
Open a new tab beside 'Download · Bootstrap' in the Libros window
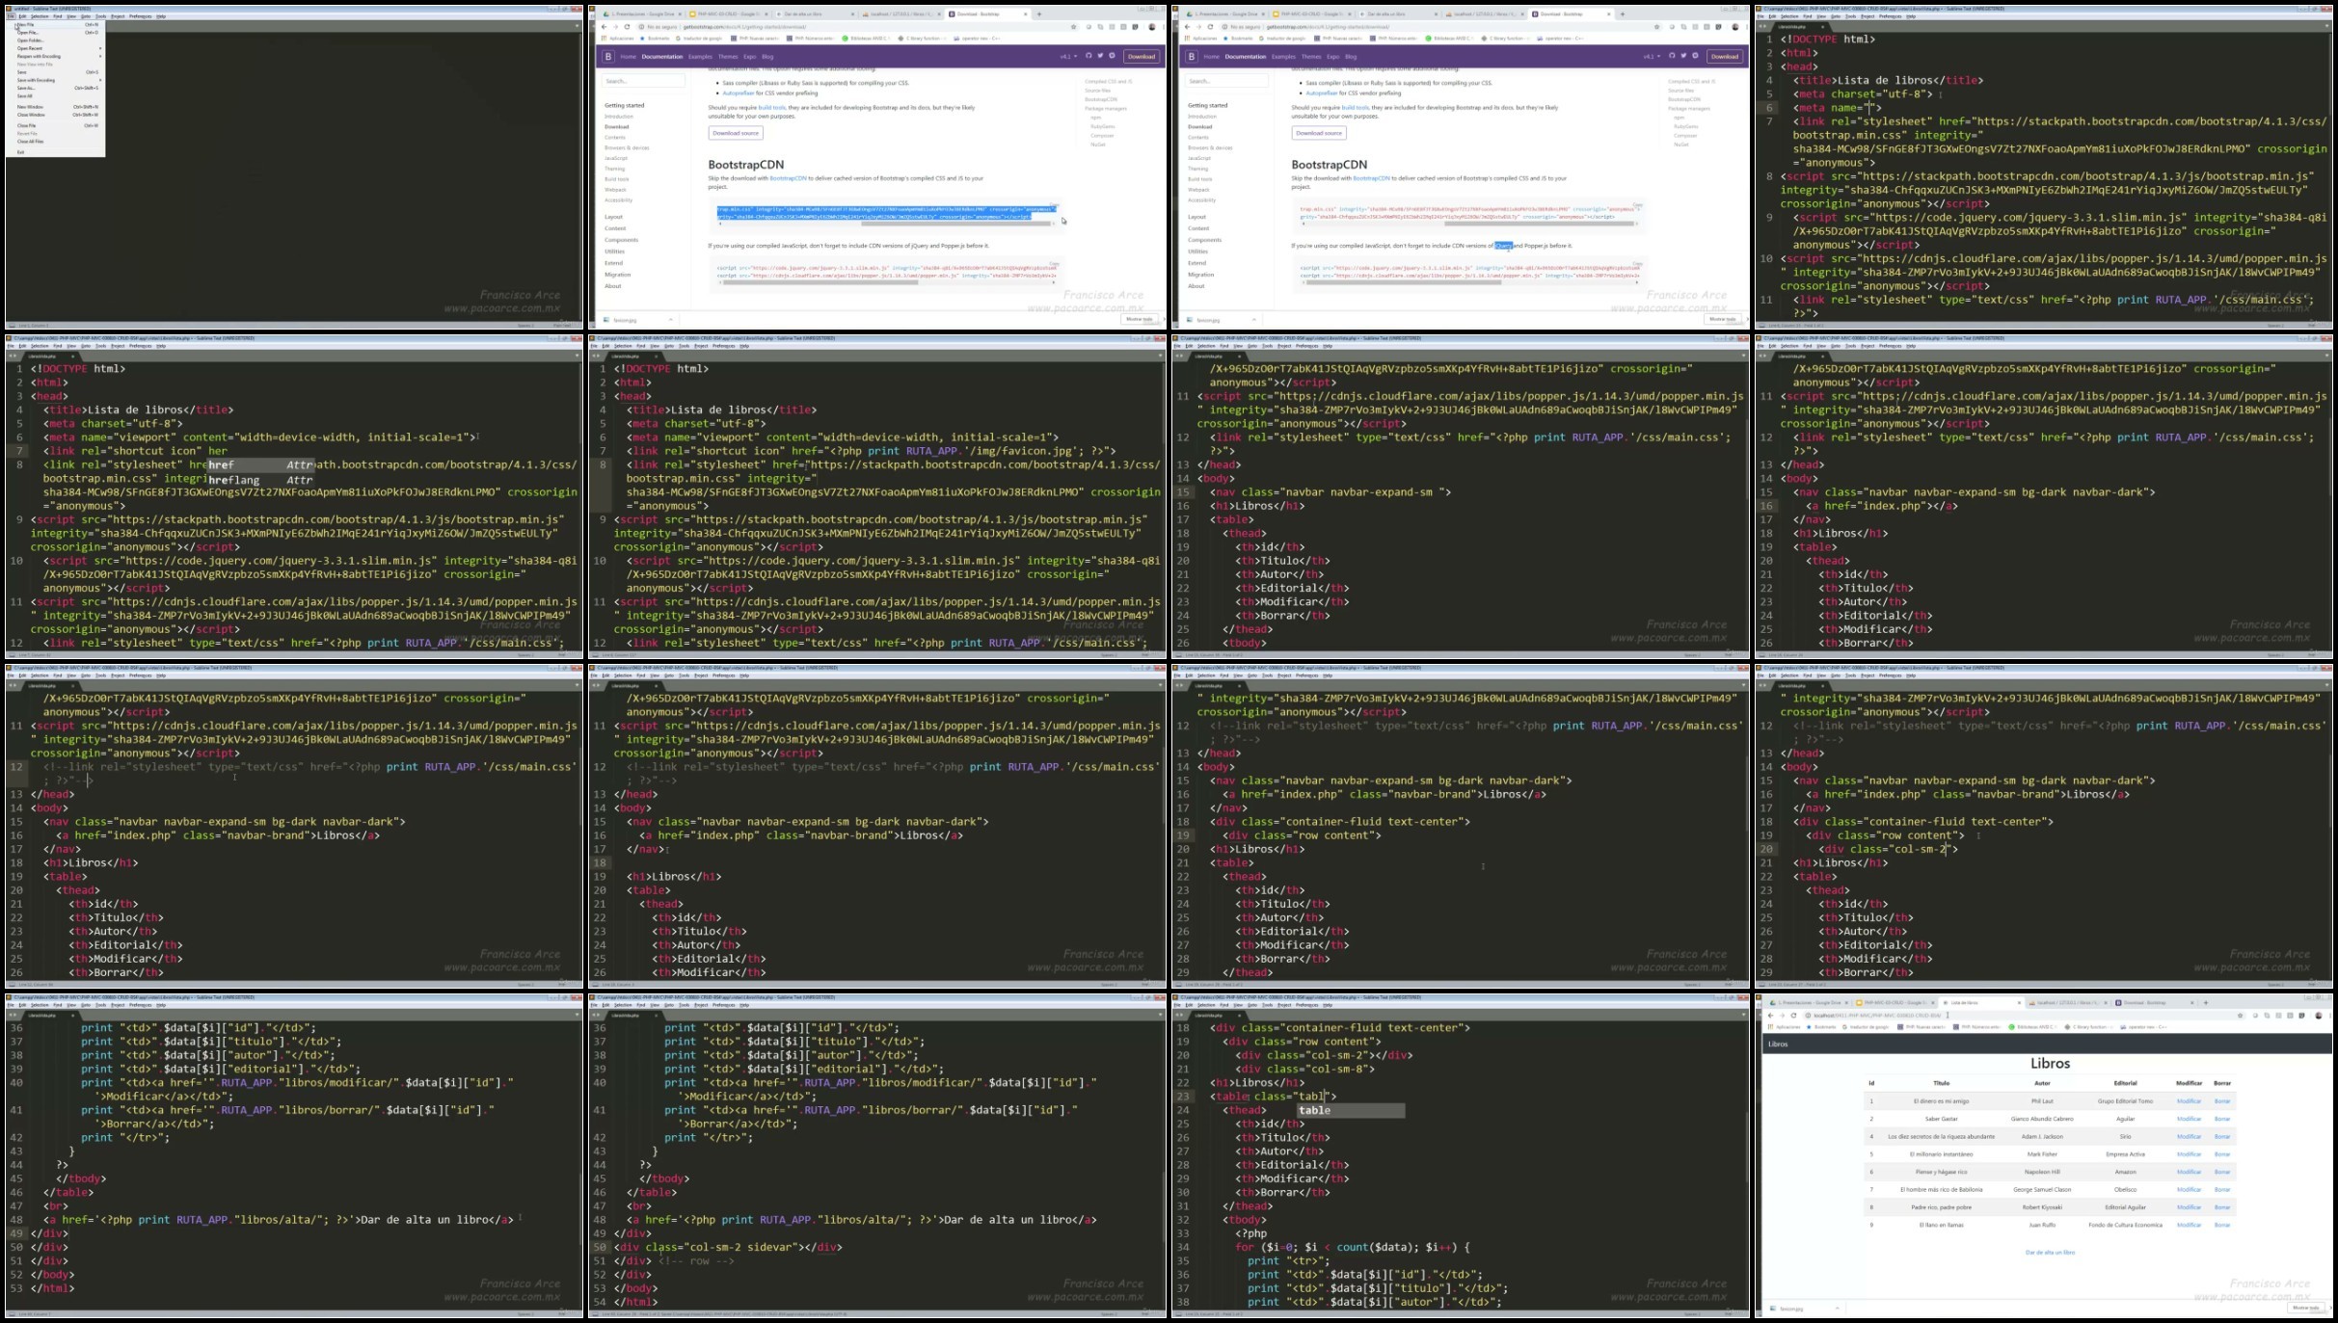(2205, 1002)
